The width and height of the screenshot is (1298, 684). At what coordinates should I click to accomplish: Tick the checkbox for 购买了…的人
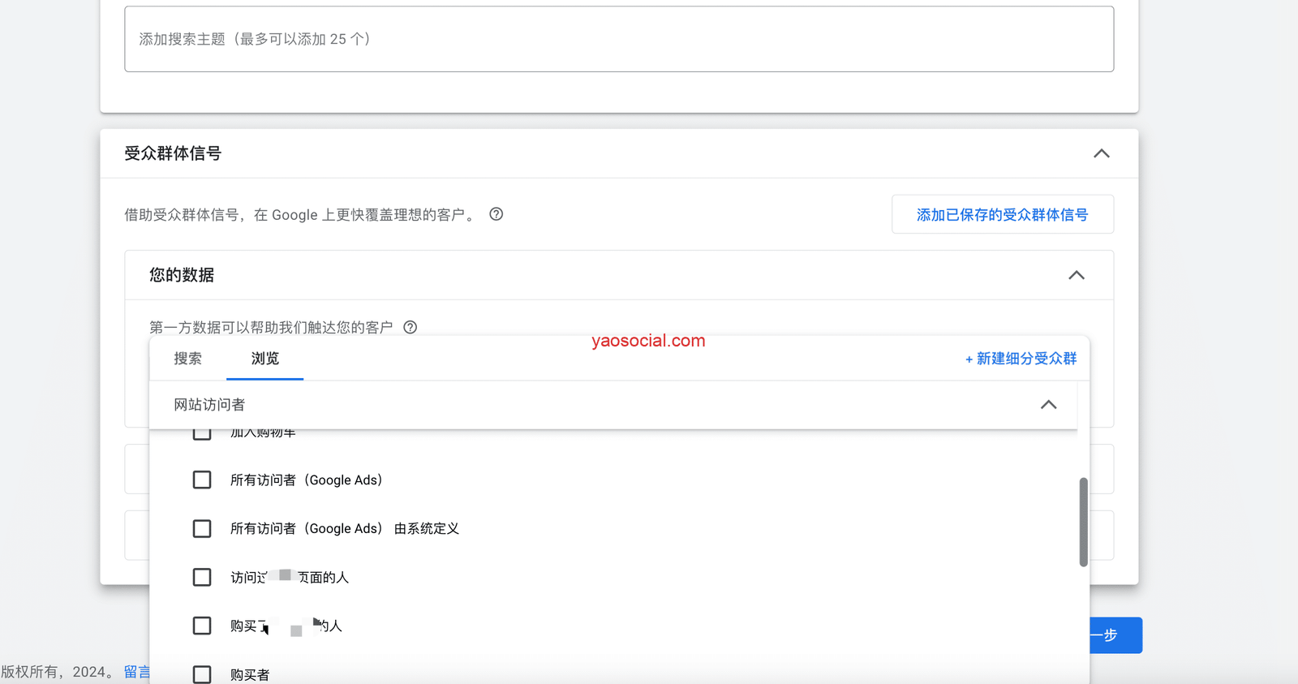[x=202, y=626]
